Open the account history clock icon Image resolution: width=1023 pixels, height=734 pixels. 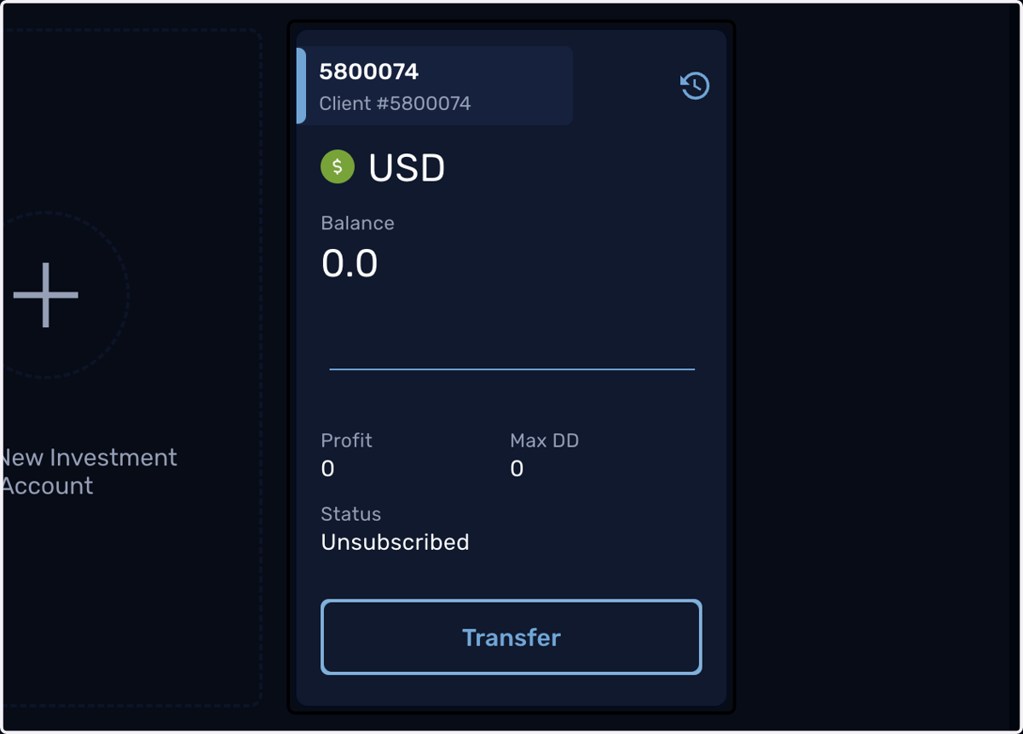(695, 85)
